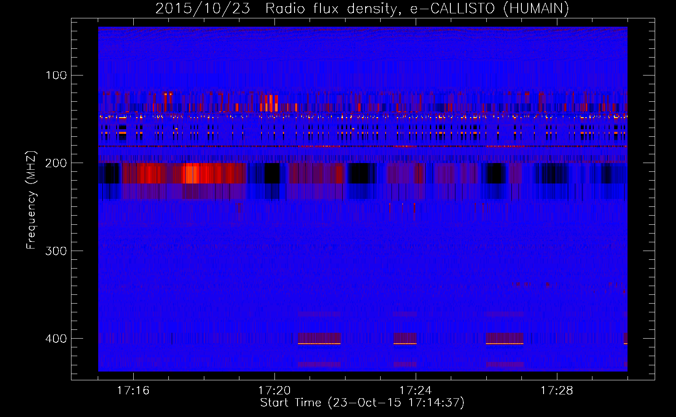Click the 'Start Time (23-Oct-15 17:14:37)' label
The width and height of the screenshot is (676, 417).
coord(362,403)
